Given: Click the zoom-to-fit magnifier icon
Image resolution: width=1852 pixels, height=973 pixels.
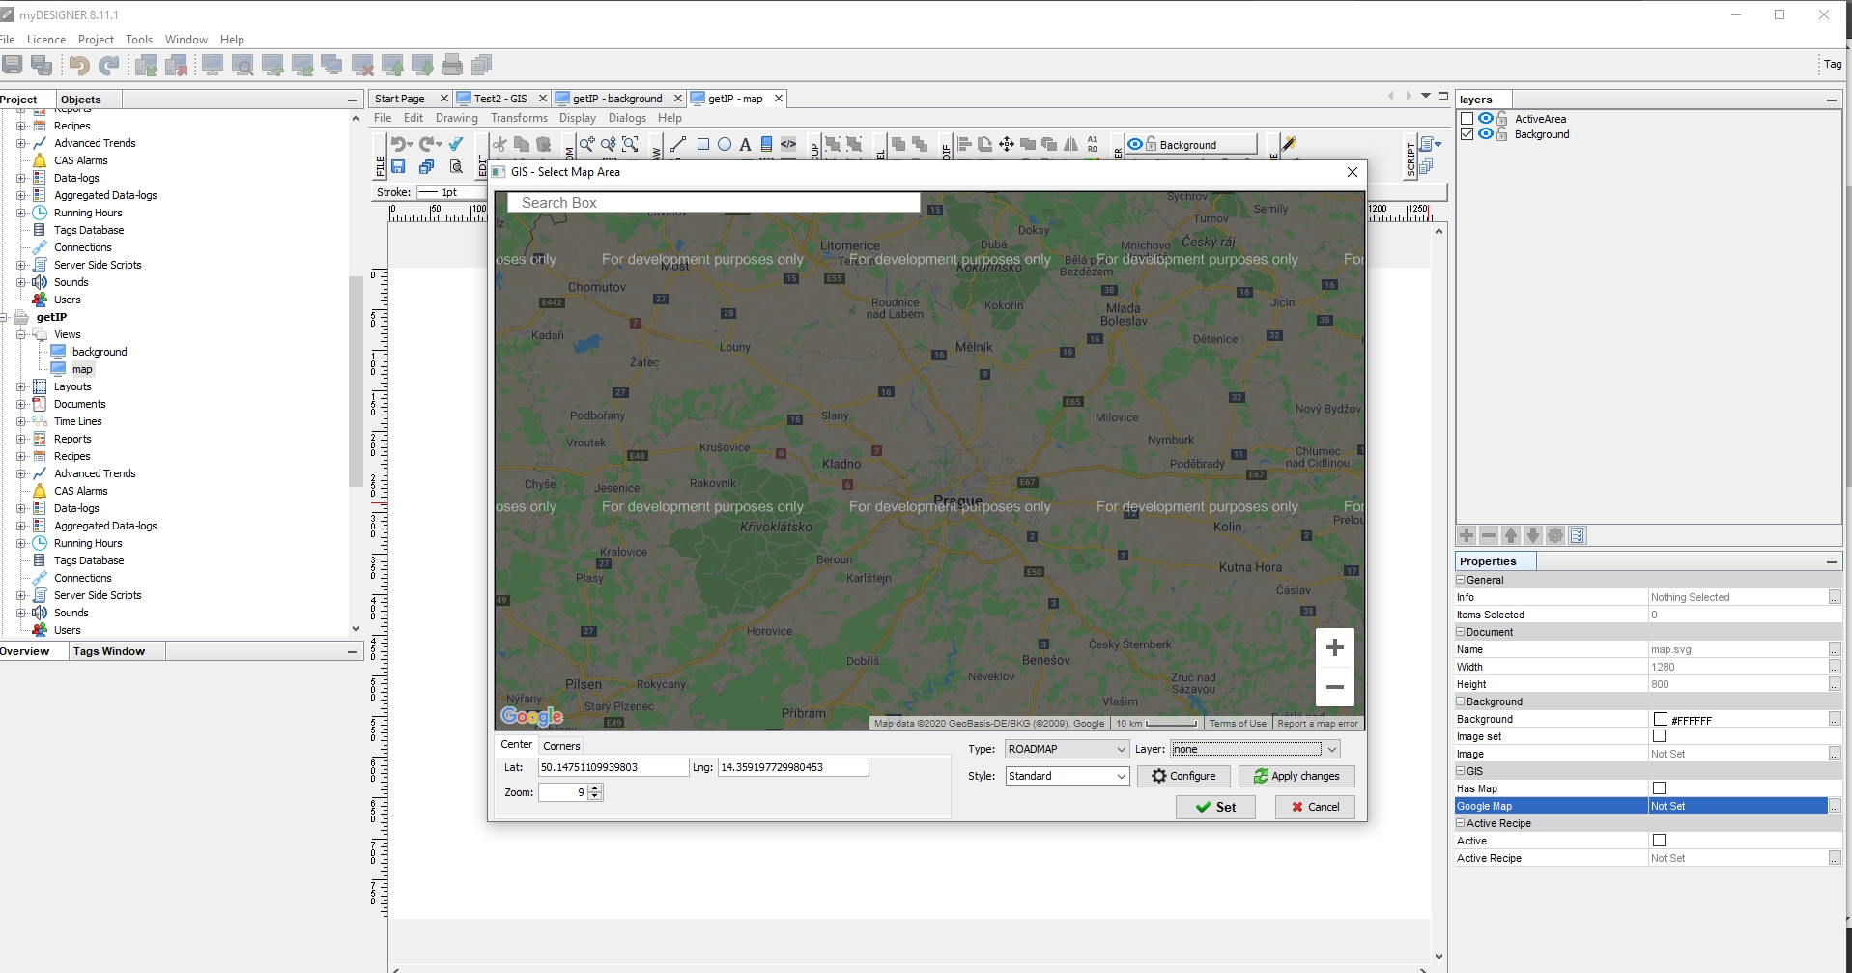Looking at the screenshot, I should 630,144.
